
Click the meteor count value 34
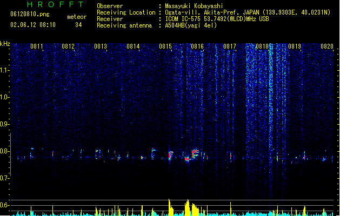point(78,25)
